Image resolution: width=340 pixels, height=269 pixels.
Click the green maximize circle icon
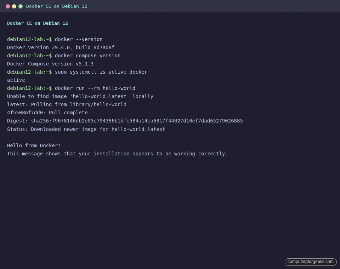pyautogui.click(x=21, y=6)
